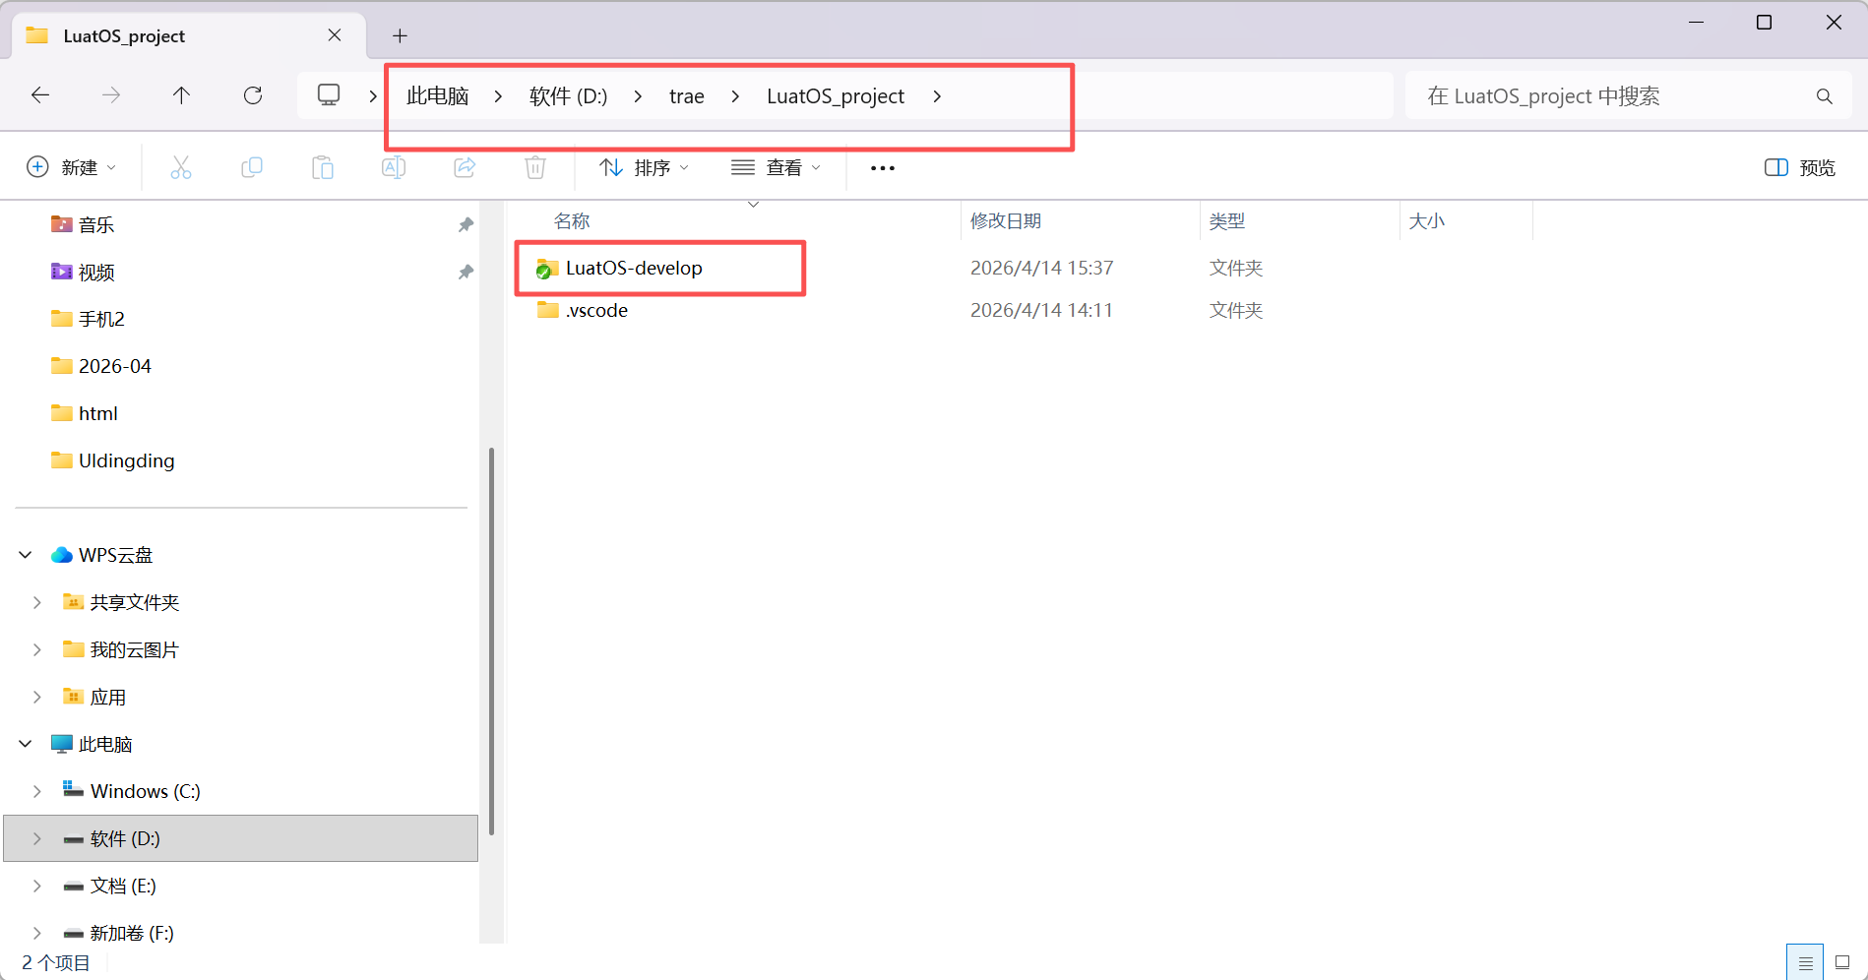Switch to large icons view in status bar
1868x980 pixels.
1842,963
